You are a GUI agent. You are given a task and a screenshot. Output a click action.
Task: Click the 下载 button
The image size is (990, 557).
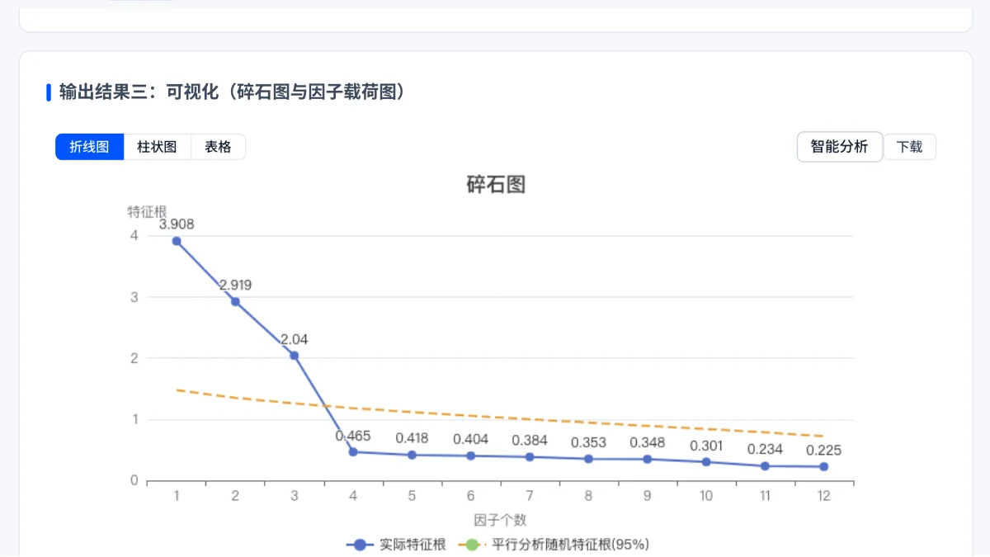point(910,148)
